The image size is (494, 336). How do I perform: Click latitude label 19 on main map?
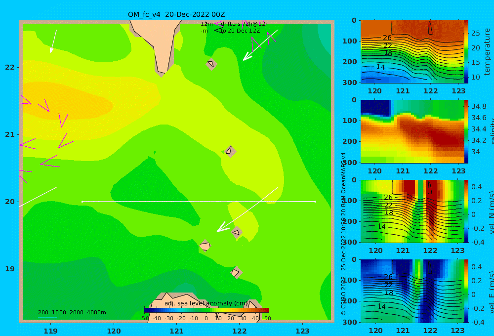10,269
